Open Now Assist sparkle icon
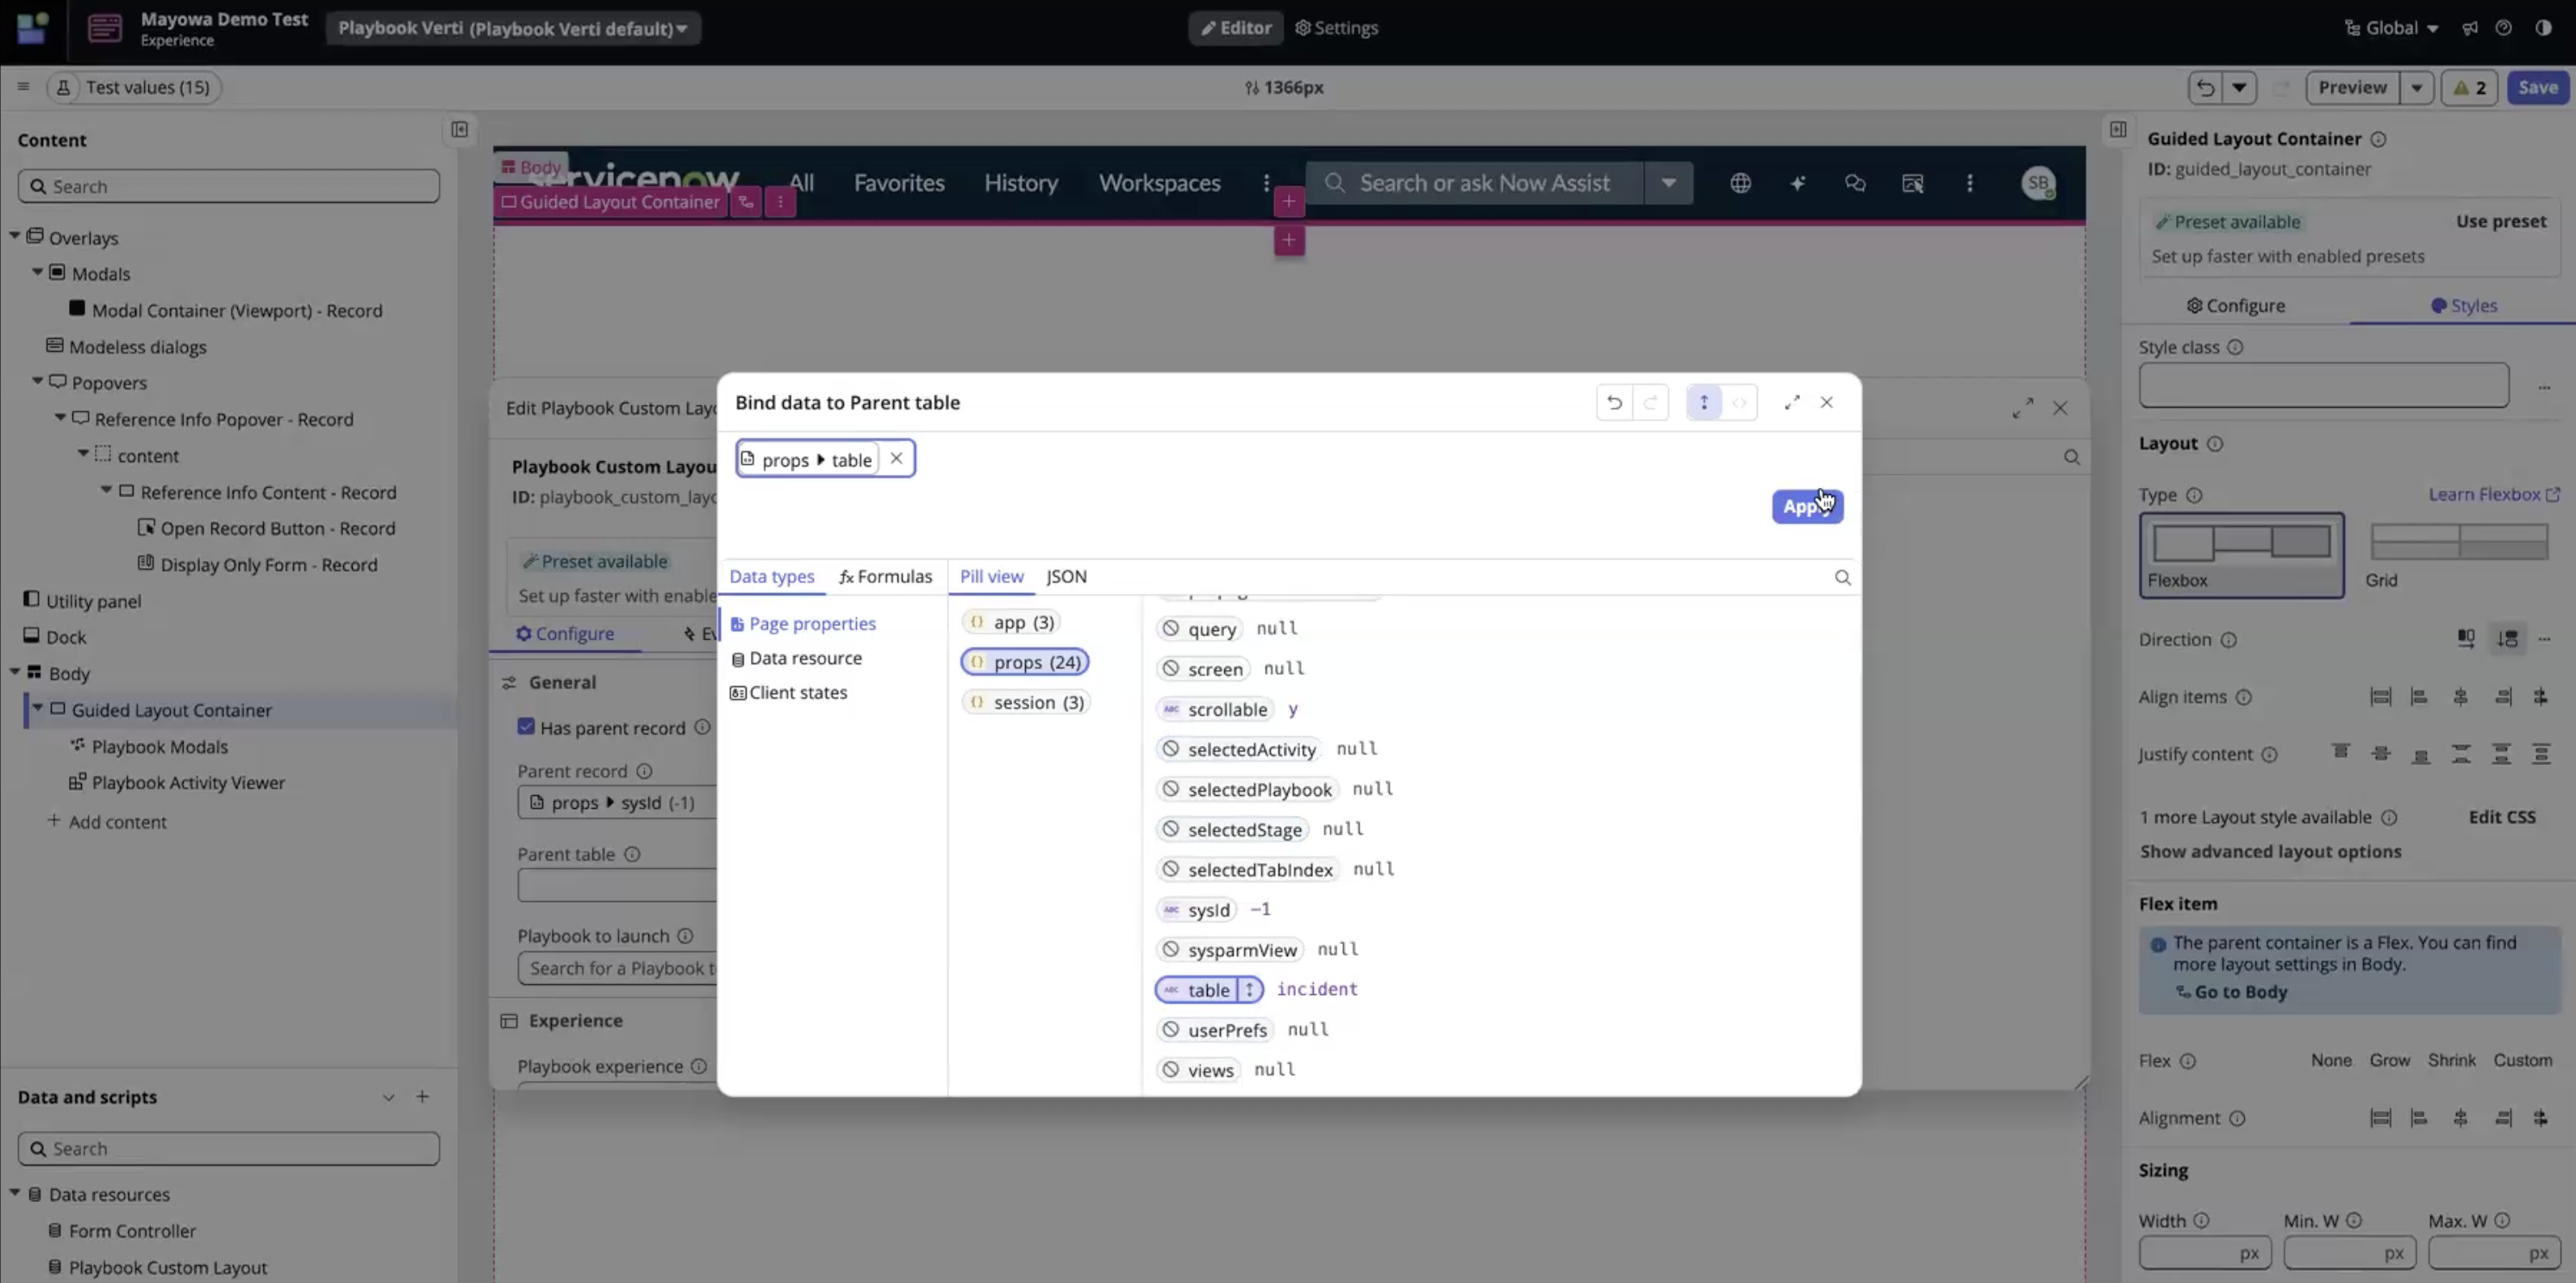 (1797, 183)
